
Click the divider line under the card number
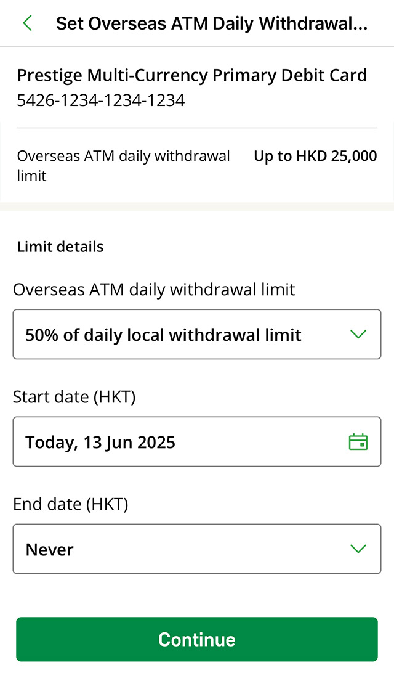[x=197, y=128]
